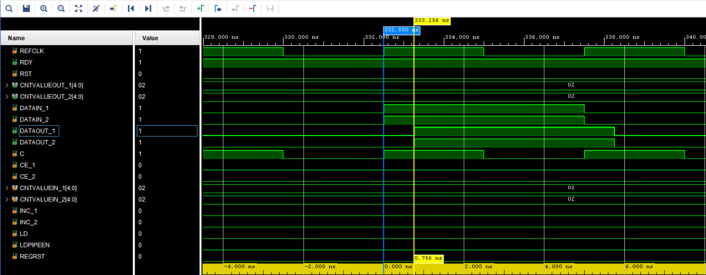
Task: Select the CE_2 signal name
Action: [x=28, y=176]
